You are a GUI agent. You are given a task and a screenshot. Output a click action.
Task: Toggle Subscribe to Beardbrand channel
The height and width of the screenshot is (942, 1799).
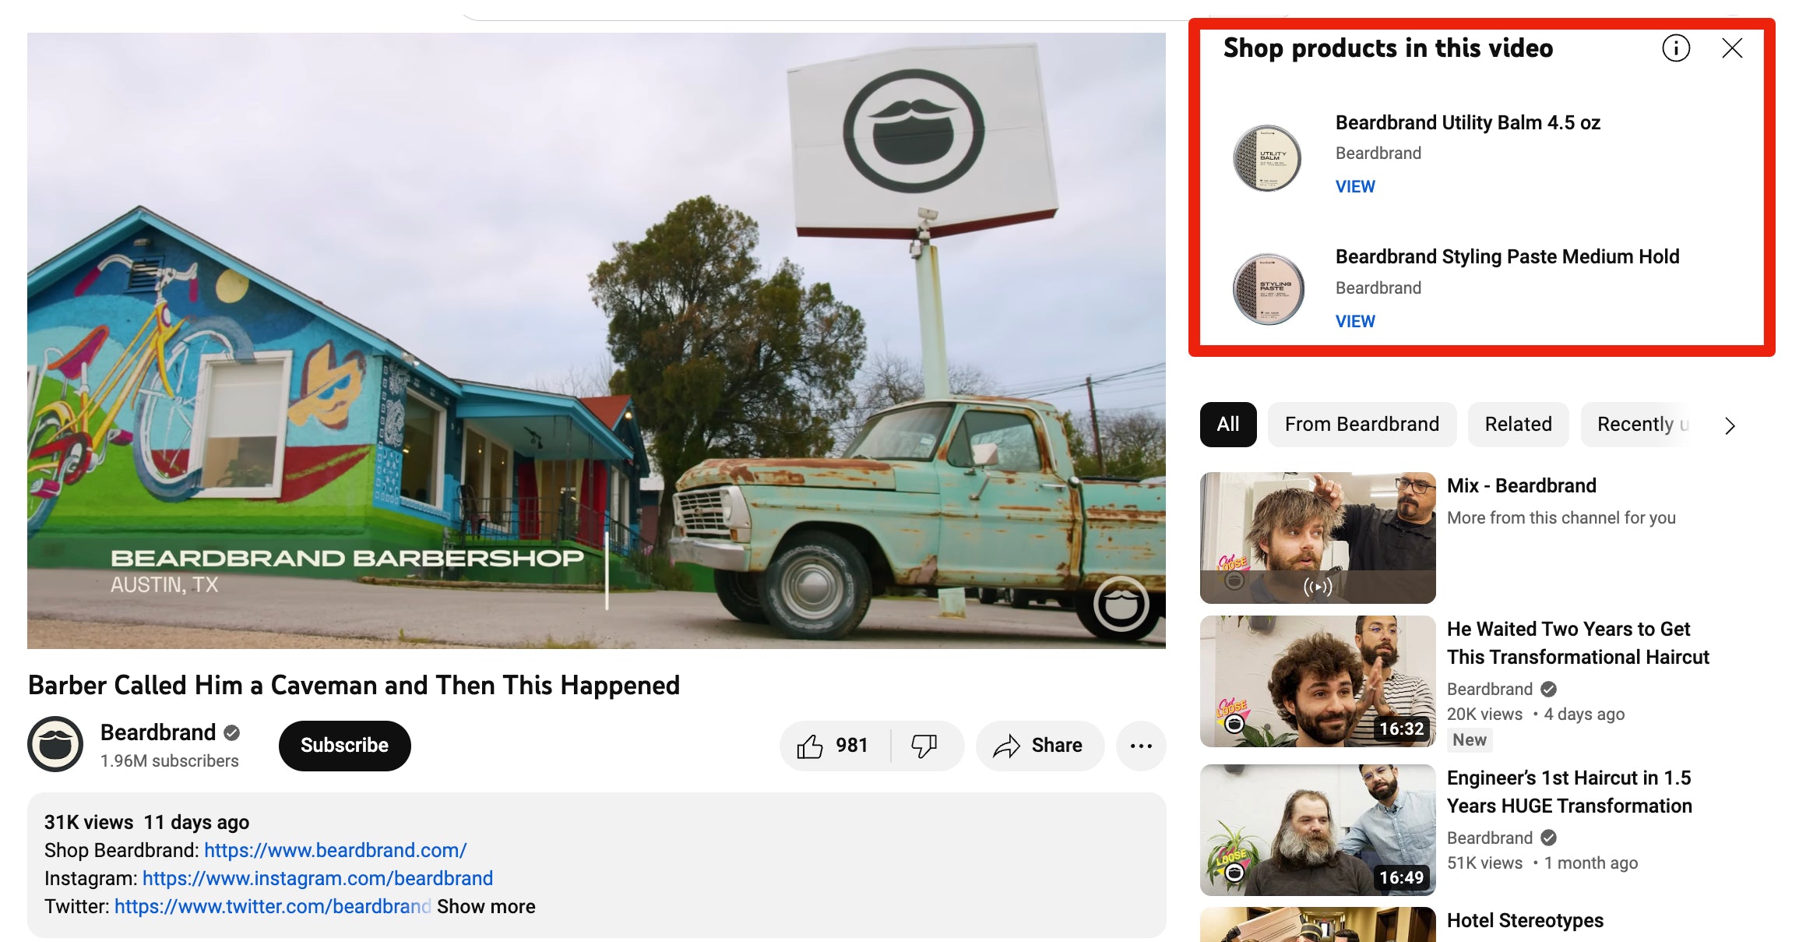click(x=345, y=746)
